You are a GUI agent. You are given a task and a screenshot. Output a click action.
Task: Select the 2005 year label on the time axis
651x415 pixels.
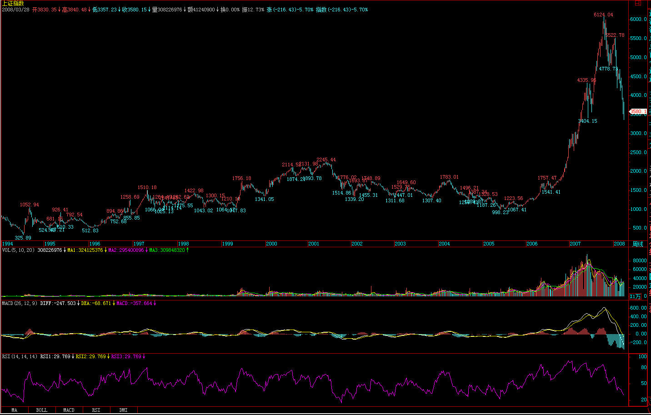point(489,244)
